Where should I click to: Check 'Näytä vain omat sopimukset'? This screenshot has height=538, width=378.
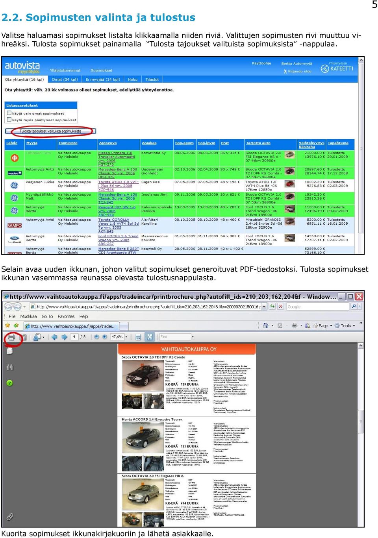pos(9,113)
